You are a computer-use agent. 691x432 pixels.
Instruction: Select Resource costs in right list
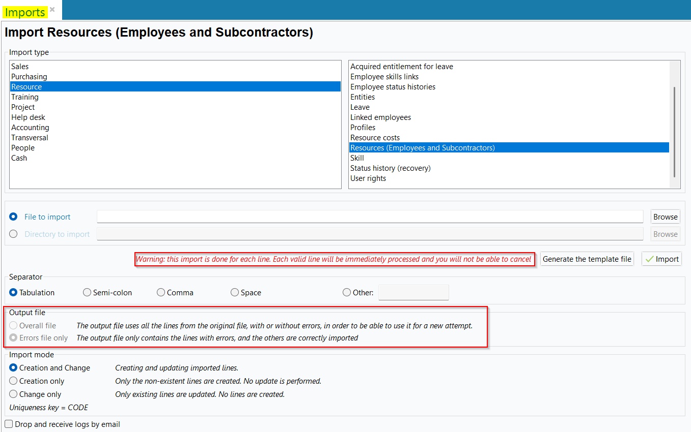coord(375,138)
